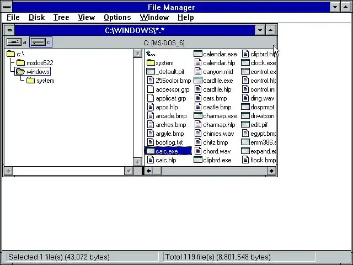Select calendar.hlp file name
The height and width of the screenshot is (265, 353).
pos(219,62)
